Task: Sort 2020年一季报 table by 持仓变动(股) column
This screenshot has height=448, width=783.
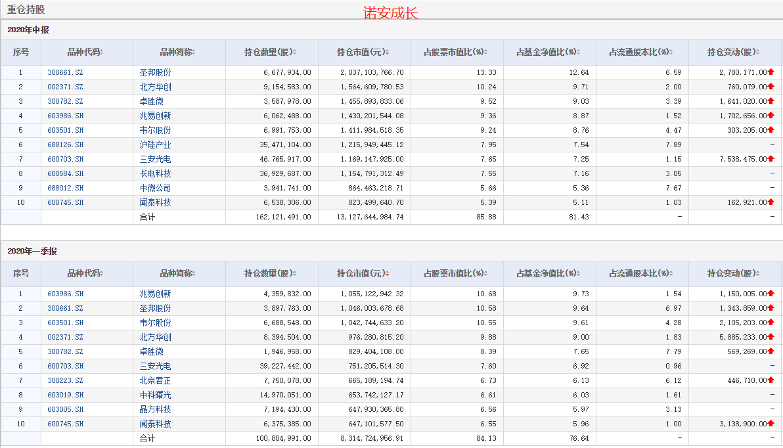Action: click(734, 273)
